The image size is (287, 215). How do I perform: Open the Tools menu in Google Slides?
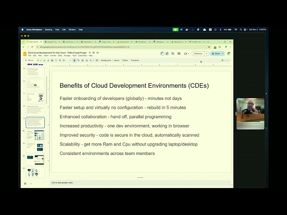pos(74,56)
